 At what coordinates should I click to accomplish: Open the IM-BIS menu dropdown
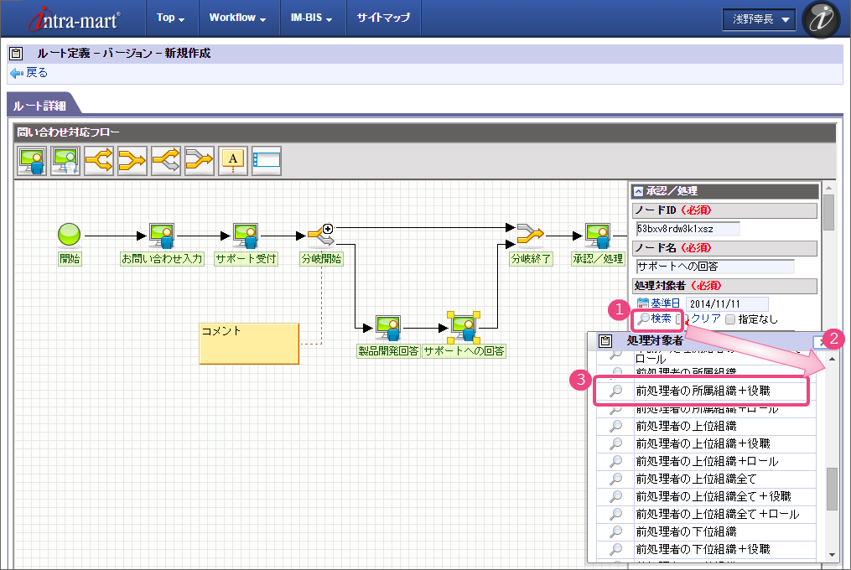tap(312, 18)
